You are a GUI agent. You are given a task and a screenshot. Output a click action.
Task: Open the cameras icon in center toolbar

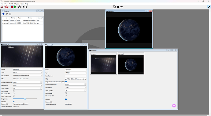(121, 7)
